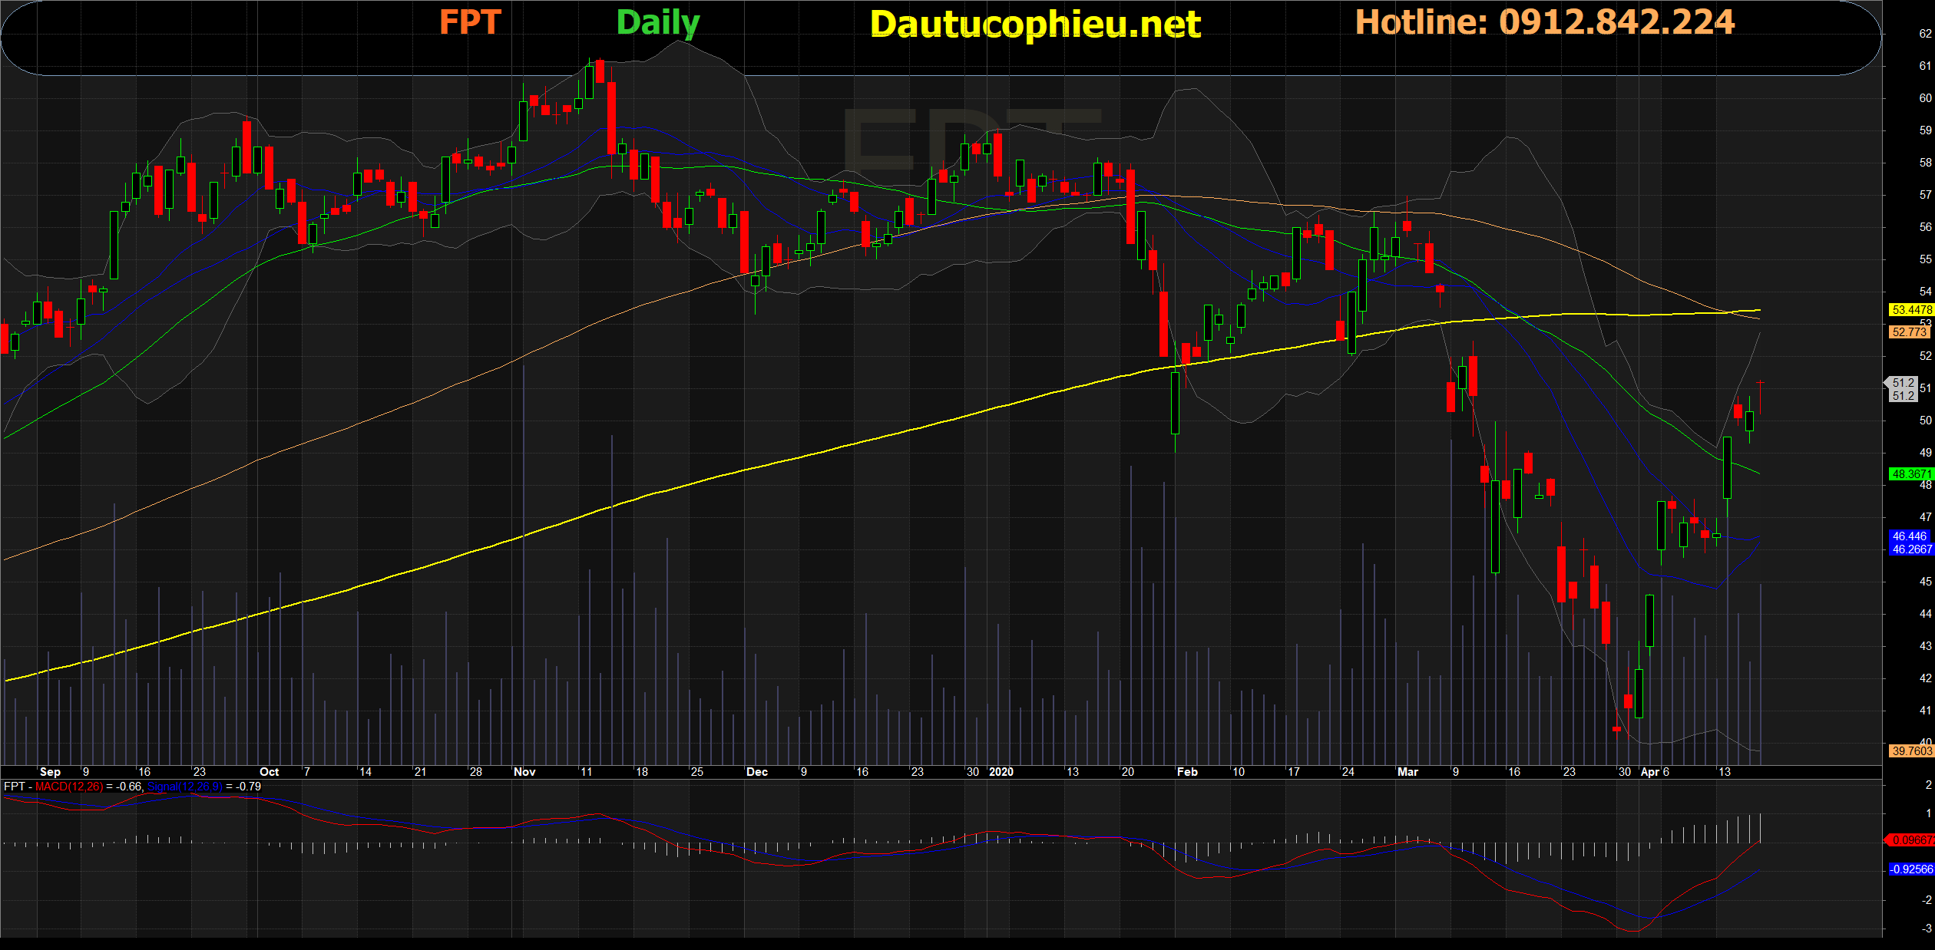
Task: Click the Hotline 0912.842.224 text
Action: pyautogui.click(x=1544, y=22)
